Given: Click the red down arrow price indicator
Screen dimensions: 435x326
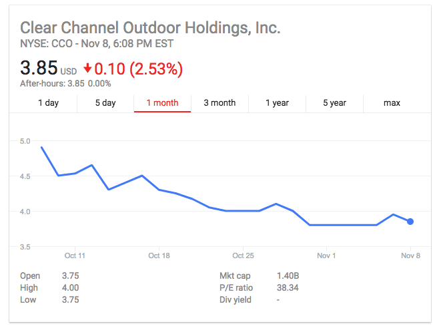Looking at the screenshot, I should point(87,68).
